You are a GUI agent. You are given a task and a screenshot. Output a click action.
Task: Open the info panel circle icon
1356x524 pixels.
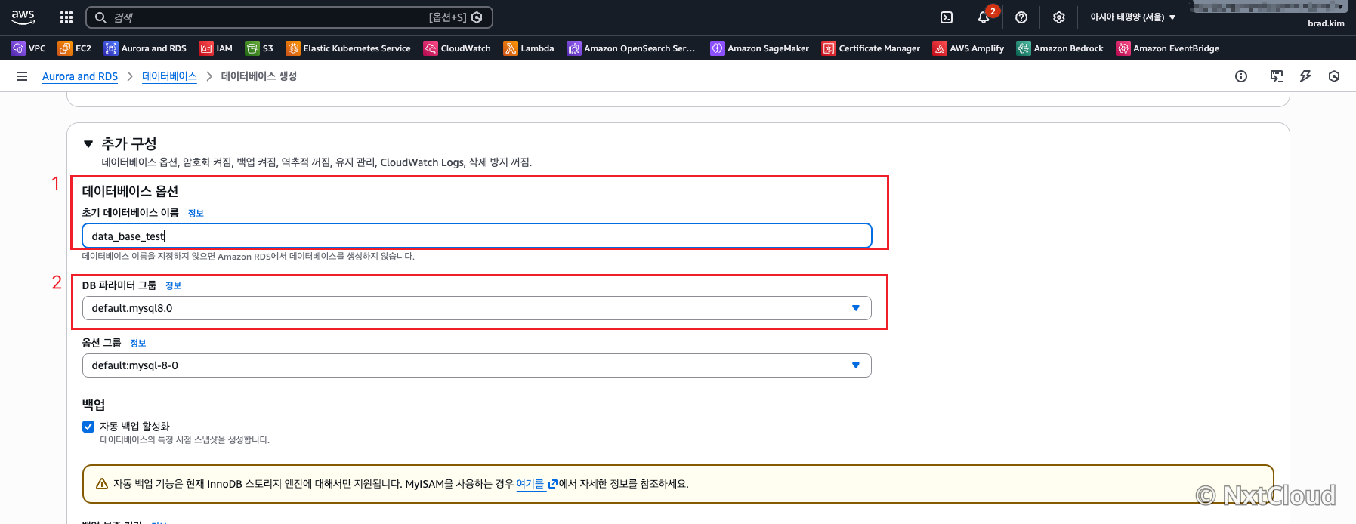1241,76
